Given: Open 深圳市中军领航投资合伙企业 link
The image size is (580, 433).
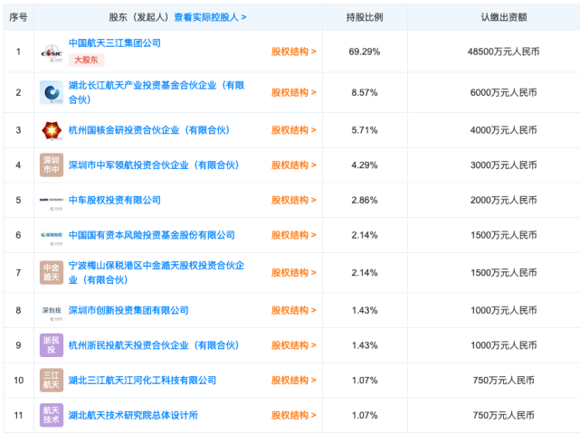Looking at the screenshot, I should [154, 165].
